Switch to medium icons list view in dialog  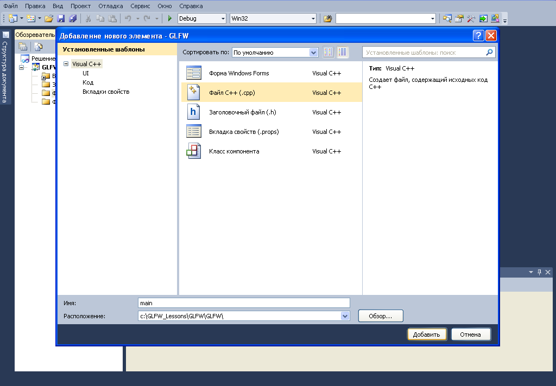(x=342, y=53)
